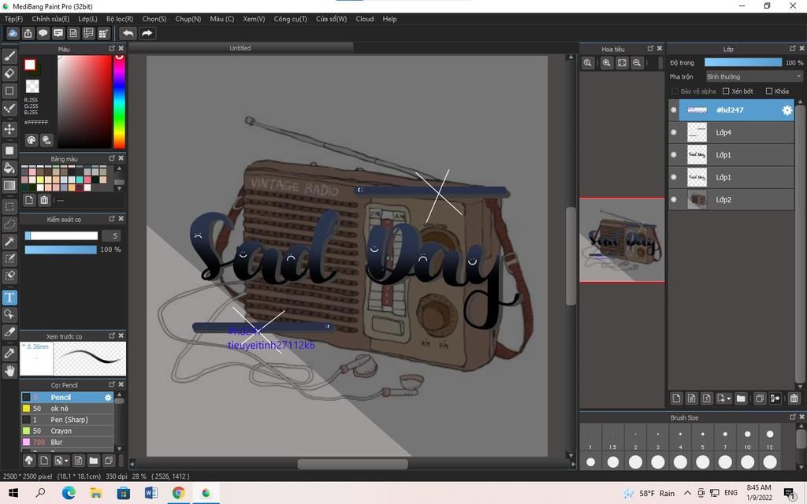Pick the white foreground color swatch
807x504 pixels.
[x=30, y=65]
